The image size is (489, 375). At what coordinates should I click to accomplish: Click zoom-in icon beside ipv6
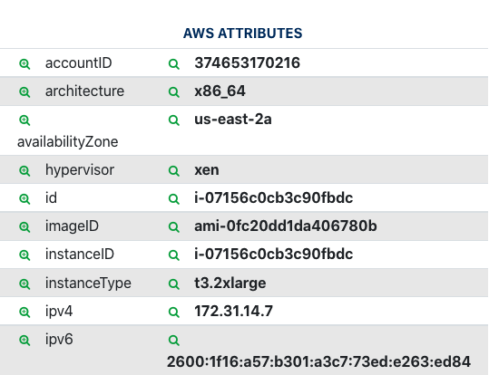24,340
